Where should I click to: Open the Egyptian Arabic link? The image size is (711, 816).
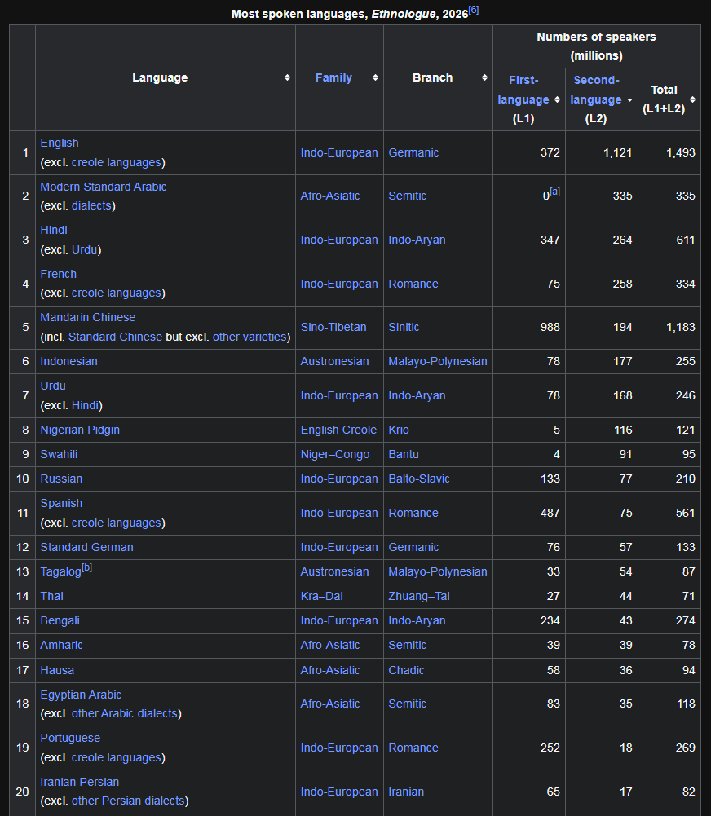[80, 695]
